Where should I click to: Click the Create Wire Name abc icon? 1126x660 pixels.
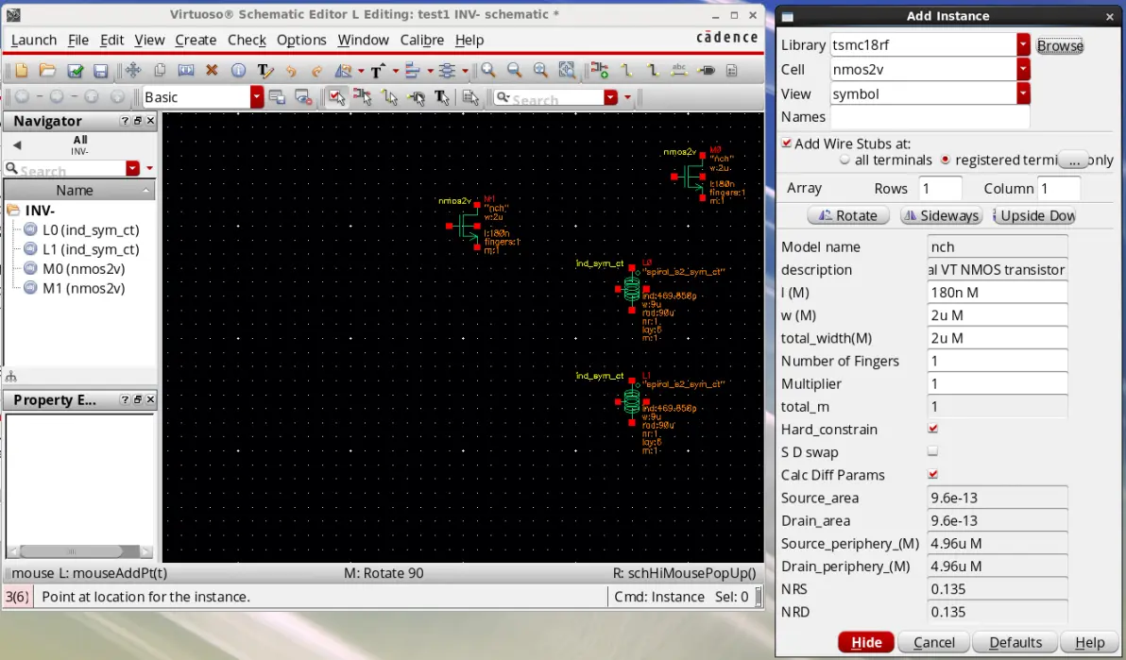click(678, 71)
